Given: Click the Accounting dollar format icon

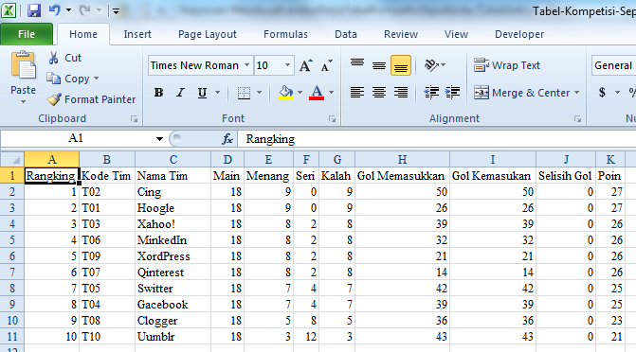Looking at the screenshot, I should click(x=602, y=93).
